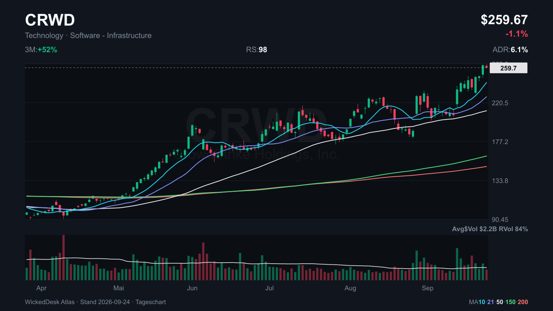Click the Apr label on time axis

click(x=41, y=288)
